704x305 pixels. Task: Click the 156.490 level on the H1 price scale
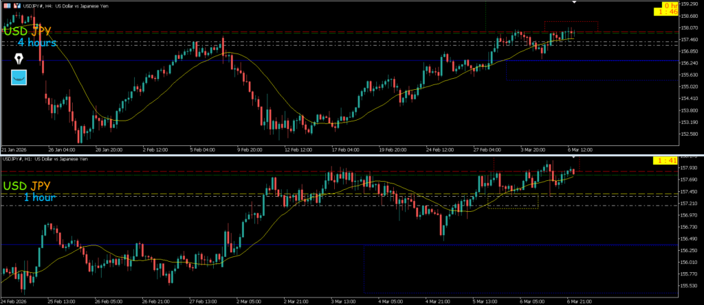click(689, 239)
